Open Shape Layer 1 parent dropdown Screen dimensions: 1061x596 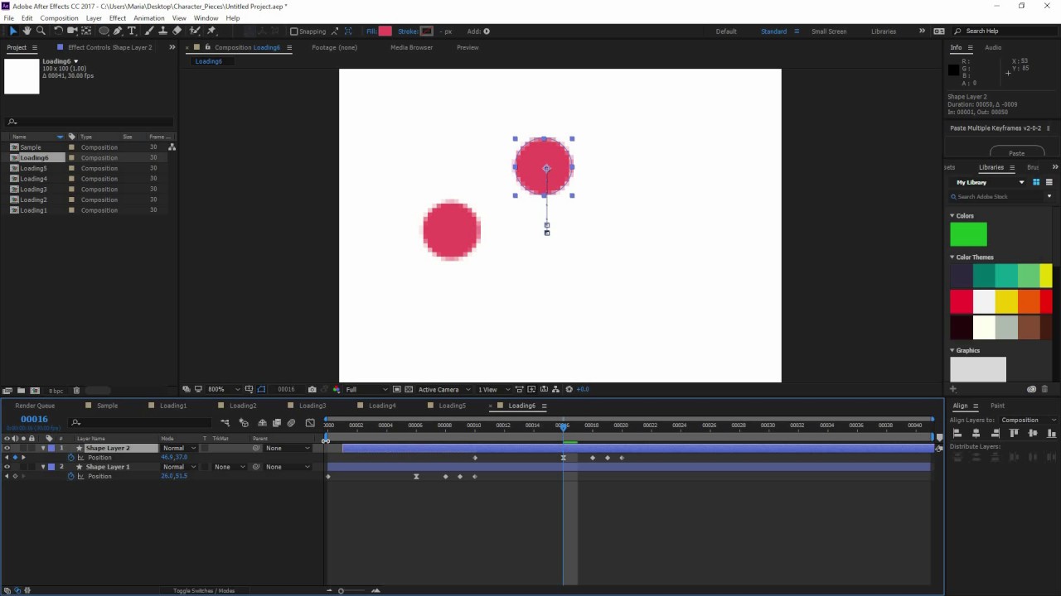tap(287, 467)
